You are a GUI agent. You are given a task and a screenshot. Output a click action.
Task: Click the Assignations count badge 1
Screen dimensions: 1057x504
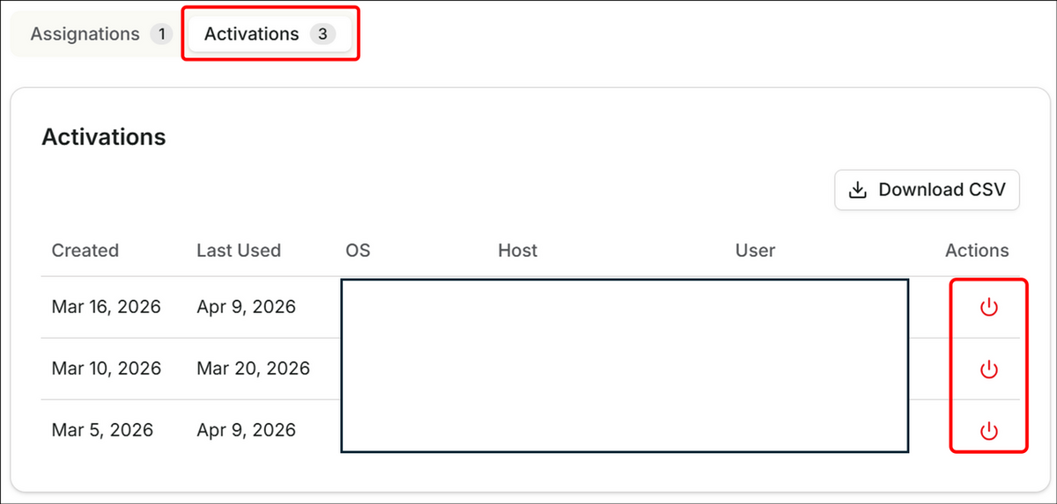160,34
